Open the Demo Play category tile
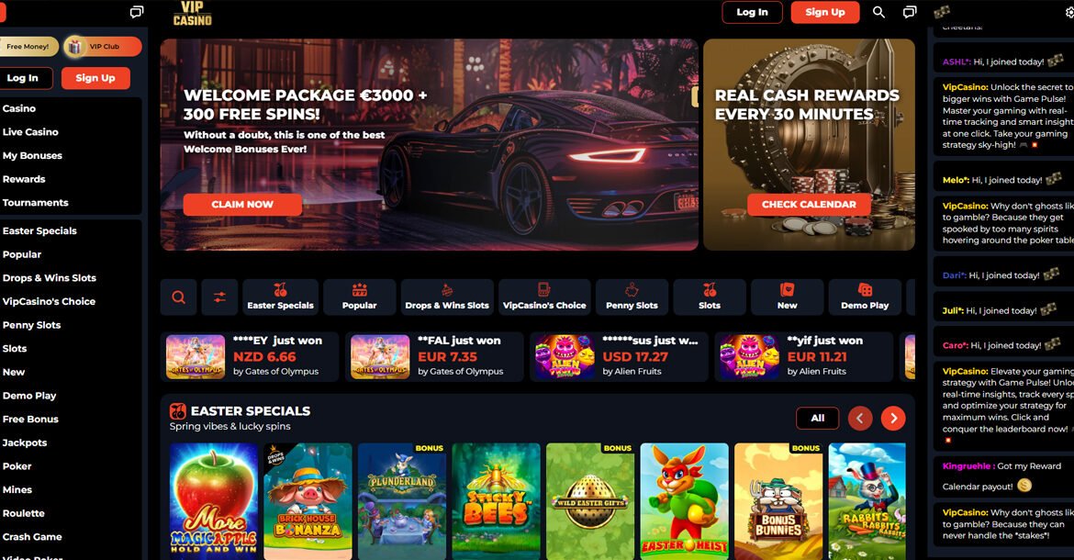Viewport: 1074px width, 560px height. (x=865, y=297)
